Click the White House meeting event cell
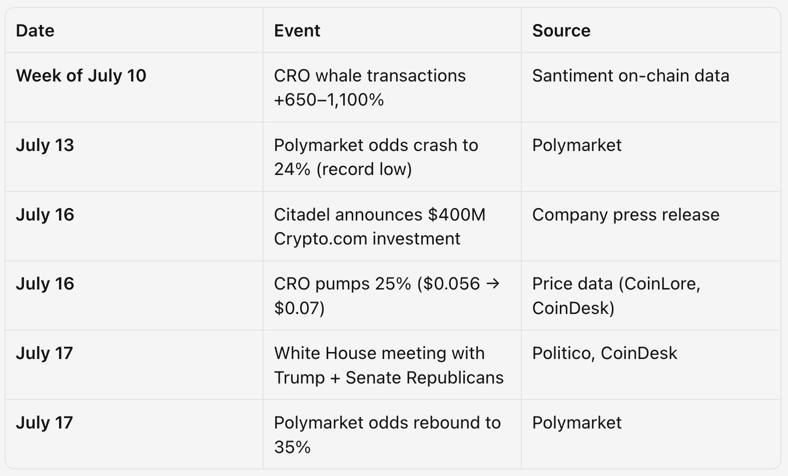Image resolution: width=788 pixels, height=476 pixels. 389,365
